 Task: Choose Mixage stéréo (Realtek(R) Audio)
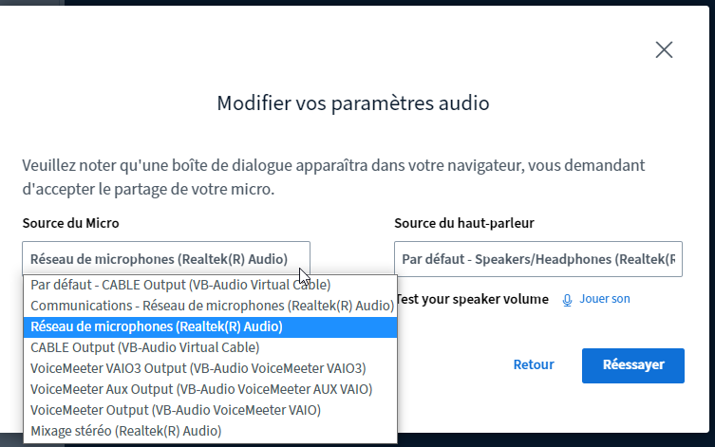click(210, 431)
